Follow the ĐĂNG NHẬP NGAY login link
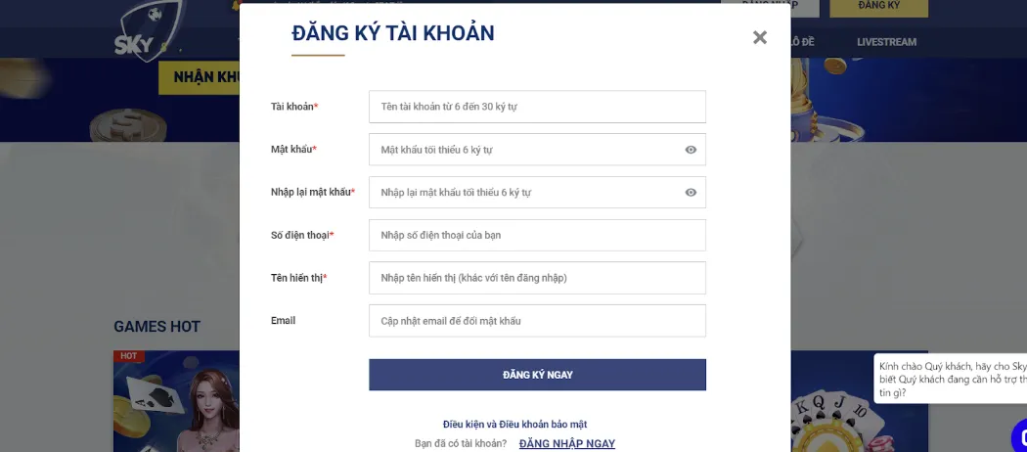 567,443
